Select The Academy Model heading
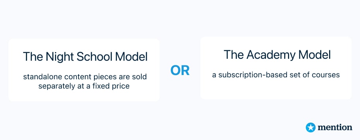The width and height of the screenshot is (360, 140). pyautogui.click(x=277, y=55)
